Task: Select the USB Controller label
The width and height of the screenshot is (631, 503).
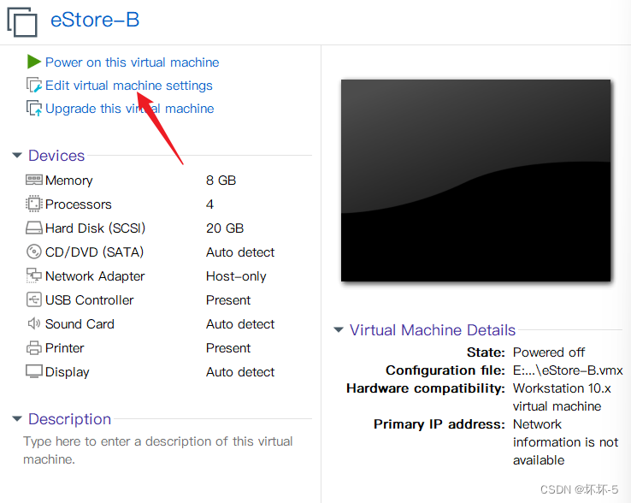Action: pos(89,300)
